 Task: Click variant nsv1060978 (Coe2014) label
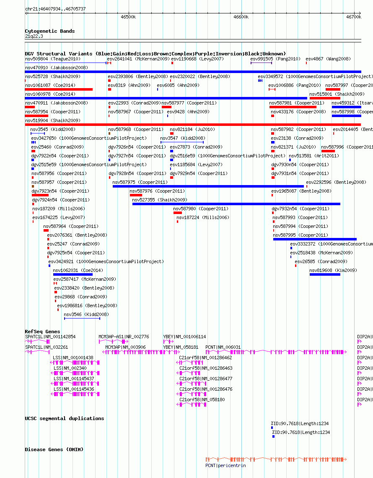[x=50, y=94]
